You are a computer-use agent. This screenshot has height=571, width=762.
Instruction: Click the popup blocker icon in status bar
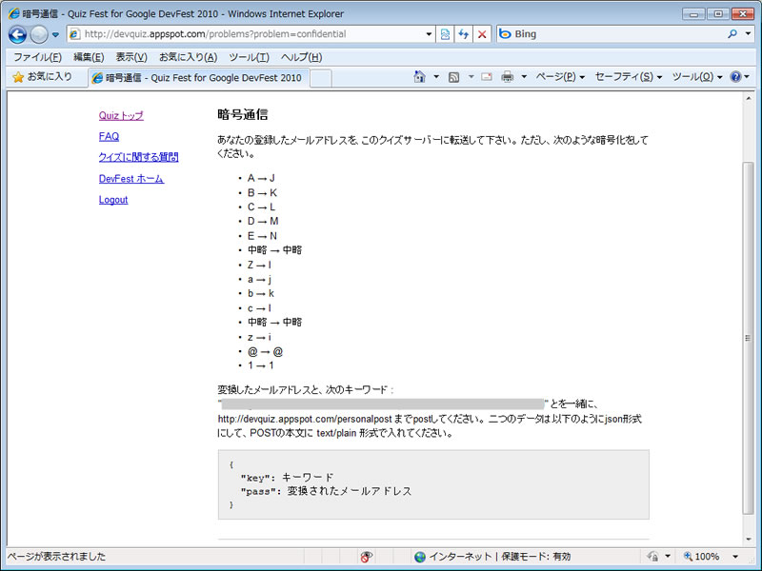point(366,557)
